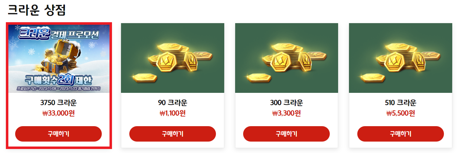Viewport: 460px width, 153px height.
Task: Click the gold coins image above 90 크라운
Action: [173, 58]
